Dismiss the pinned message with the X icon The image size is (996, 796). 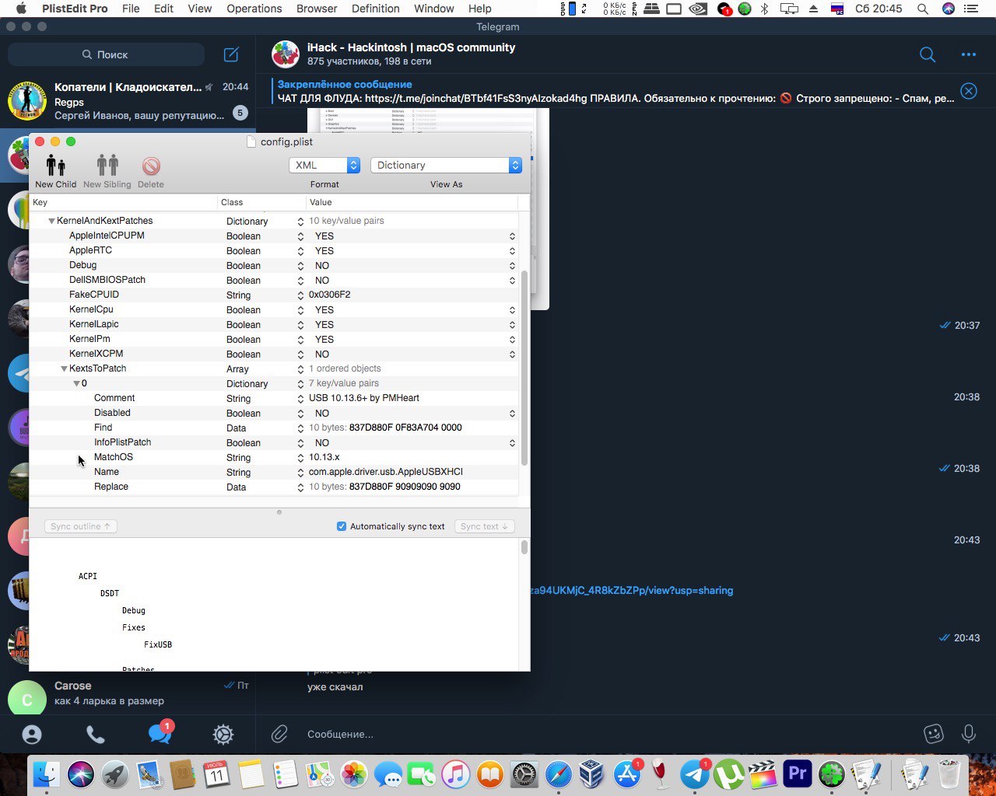[x=969, y=91]
